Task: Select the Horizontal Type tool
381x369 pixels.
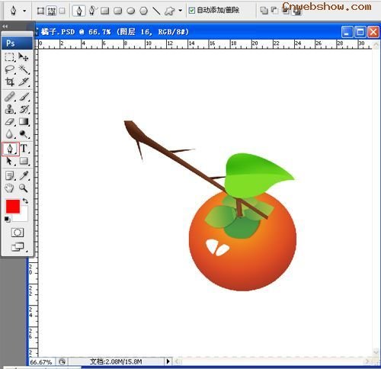Action: (x=24, y=149)
